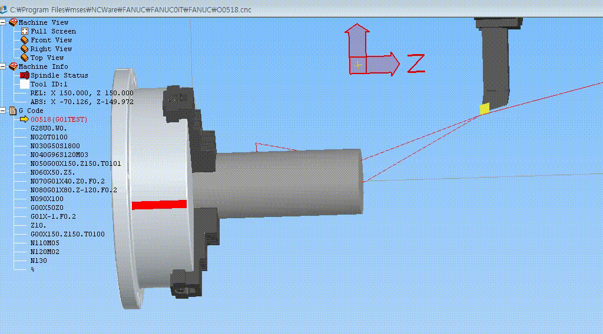Image resolution: width=603 pixels, height=334 pixels.
Task: Click the Machine Info node icon
Action: [x=13, y=66]
